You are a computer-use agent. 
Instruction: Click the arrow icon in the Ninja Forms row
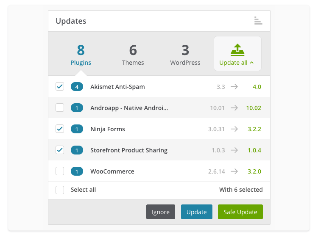tap(234, 129)
